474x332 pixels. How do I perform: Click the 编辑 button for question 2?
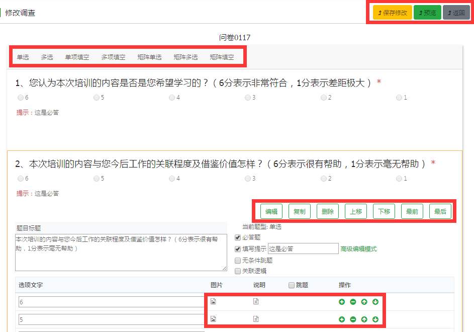tap(271, 211)
